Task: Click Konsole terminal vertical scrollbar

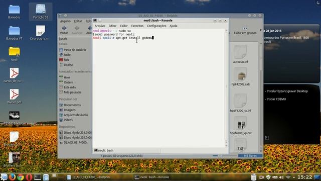Action: [226, 86]
